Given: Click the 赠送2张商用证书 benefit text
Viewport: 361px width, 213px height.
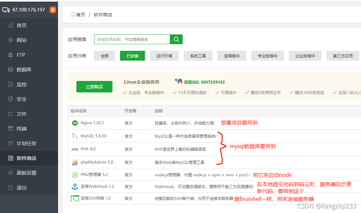Looking at the screenshot, I should 266,92.
